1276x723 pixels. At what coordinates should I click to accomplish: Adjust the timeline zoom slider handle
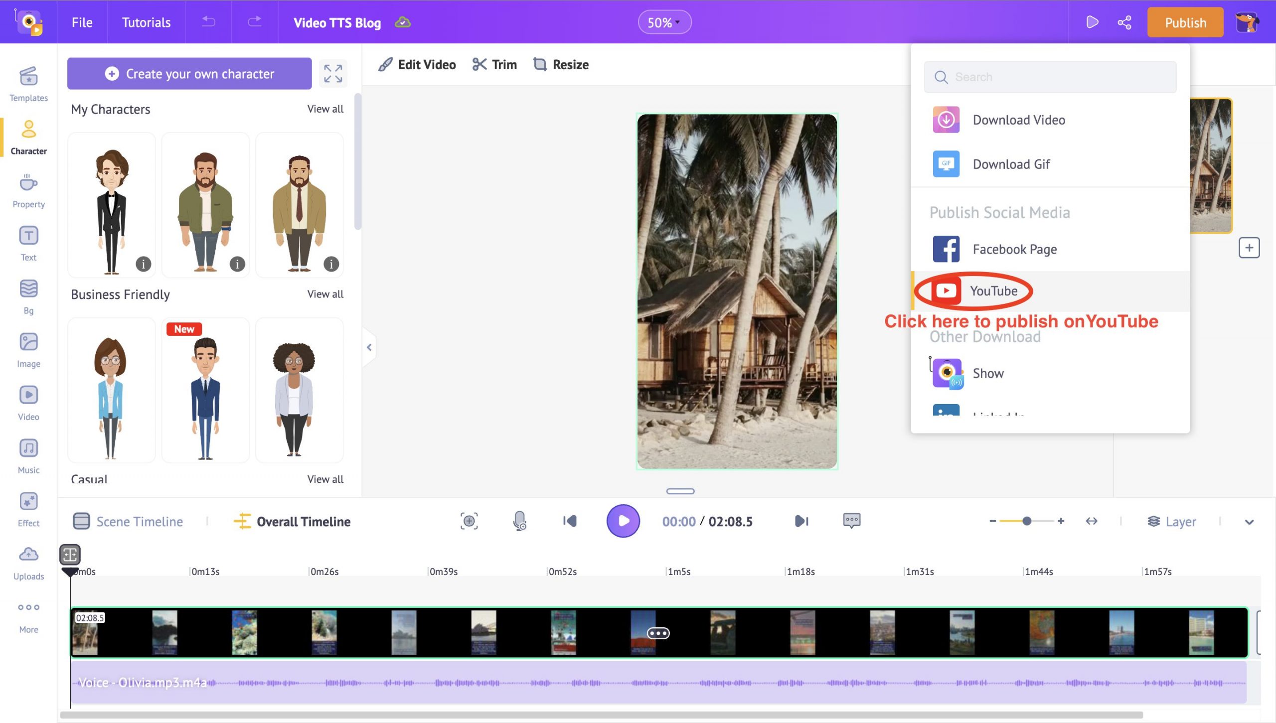(x=1027, y=521)
